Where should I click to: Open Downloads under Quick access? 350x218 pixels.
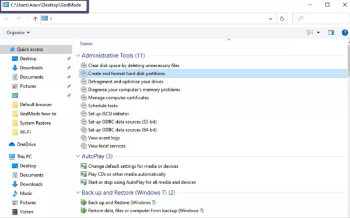[x=32, y=68]
